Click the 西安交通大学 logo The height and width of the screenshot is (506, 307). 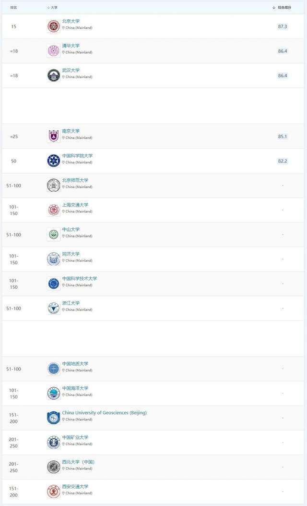[x=53, y=492]
